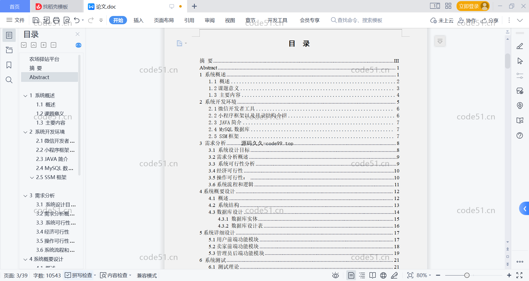
Task: Open the more options dots in right sidebar
Action: [x=520, y=262]
